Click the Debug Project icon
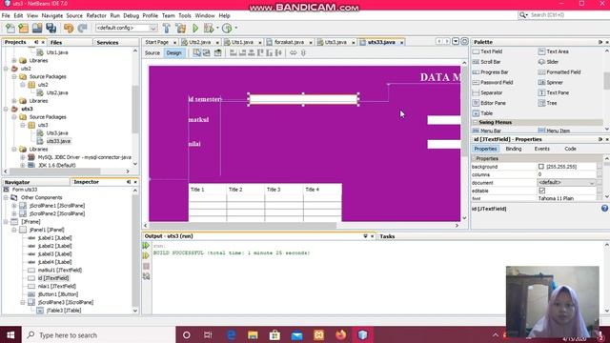This screenshot has width=610, height=343. 209,28
